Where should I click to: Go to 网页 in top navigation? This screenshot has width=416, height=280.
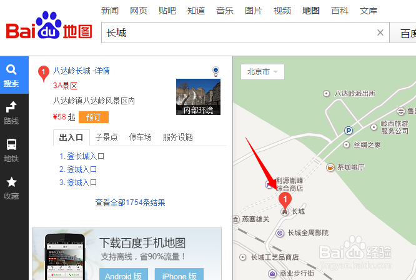[139, 11]
